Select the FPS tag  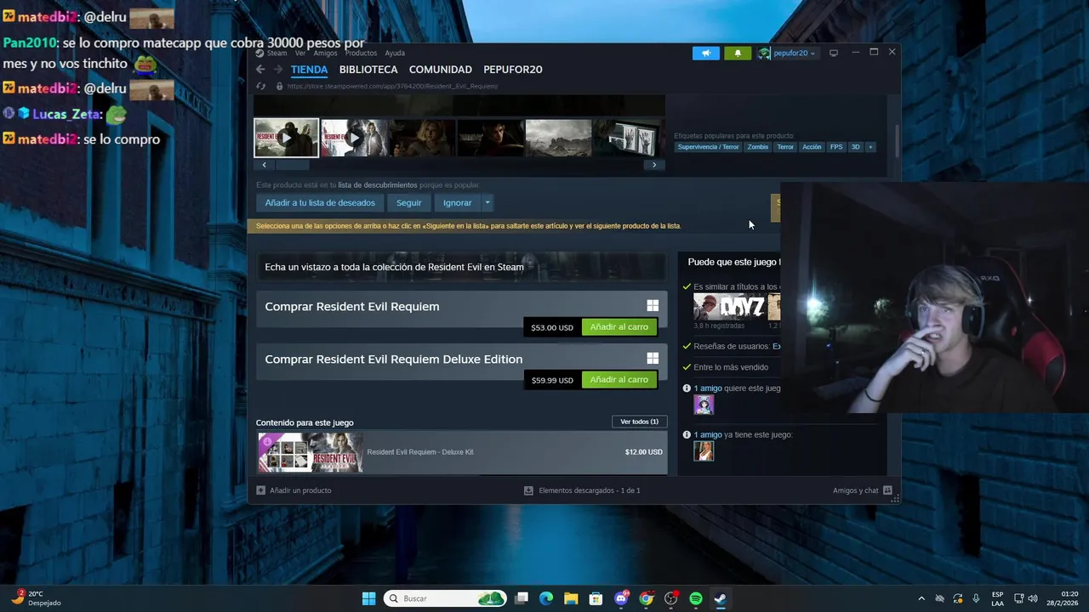pyautogui.click(x=836, y=147)
